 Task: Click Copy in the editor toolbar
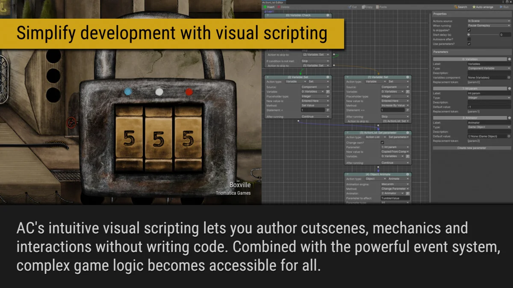coord(367,7)
